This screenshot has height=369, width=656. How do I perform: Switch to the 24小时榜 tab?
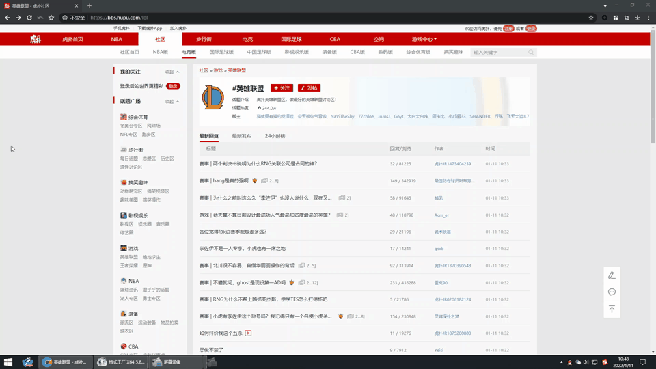(275, 136)
